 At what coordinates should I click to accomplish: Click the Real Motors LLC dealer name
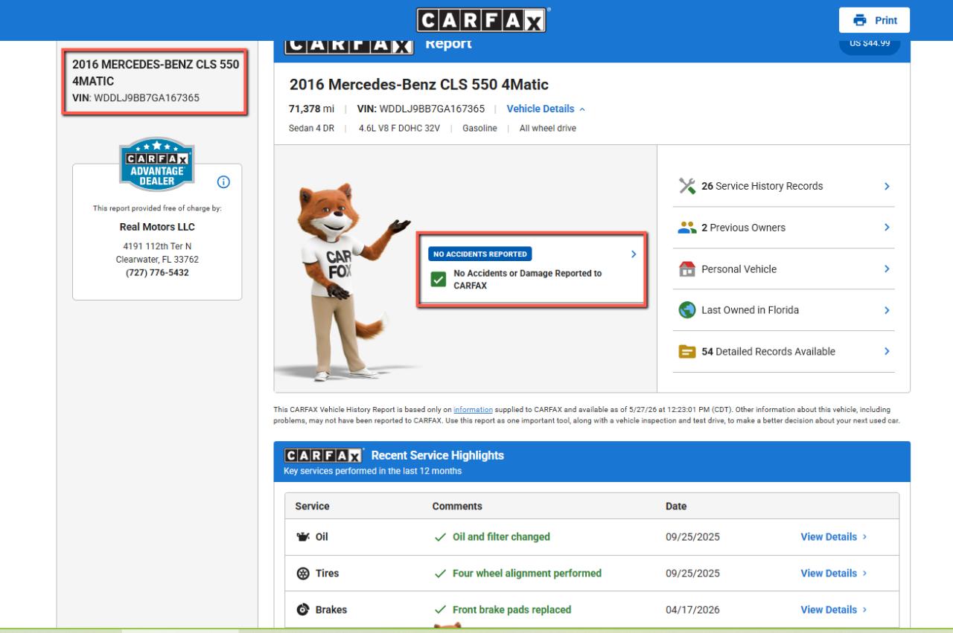(157, 227)
